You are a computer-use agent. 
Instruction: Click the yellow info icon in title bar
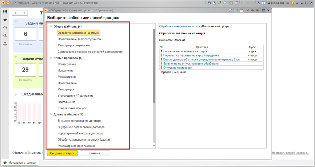point(293,3)
